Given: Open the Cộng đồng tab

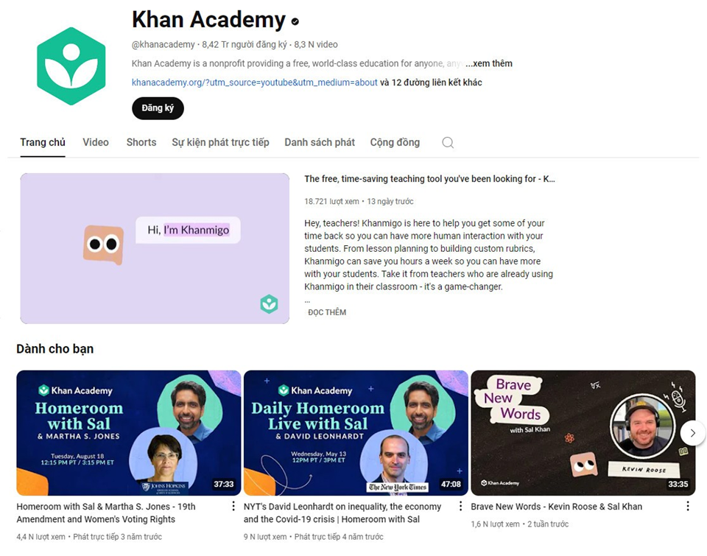Looking at the screenshot, I should 395,142.
